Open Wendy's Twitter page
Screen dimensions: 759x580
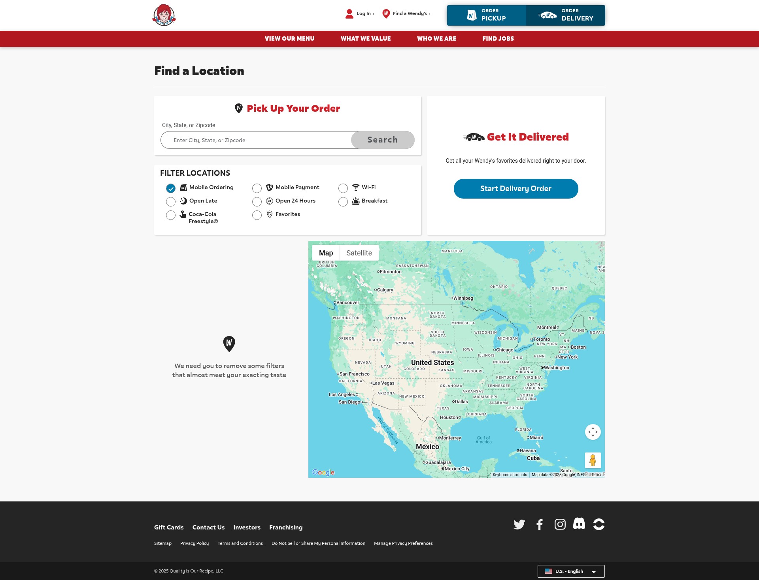click(519, 524)
